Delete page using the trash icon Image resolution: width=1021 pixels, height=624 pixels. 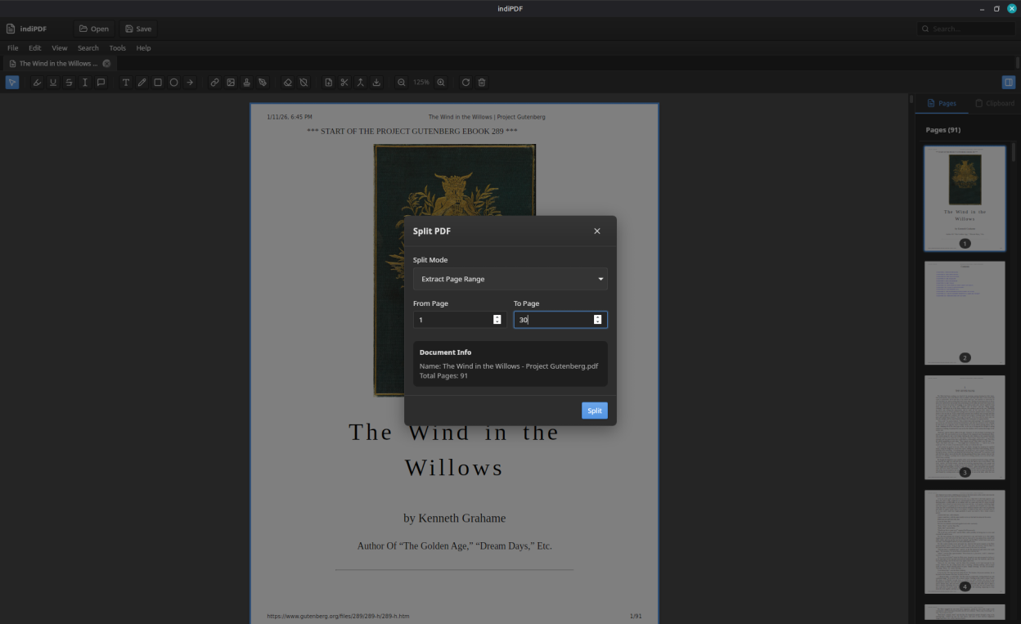482,83
